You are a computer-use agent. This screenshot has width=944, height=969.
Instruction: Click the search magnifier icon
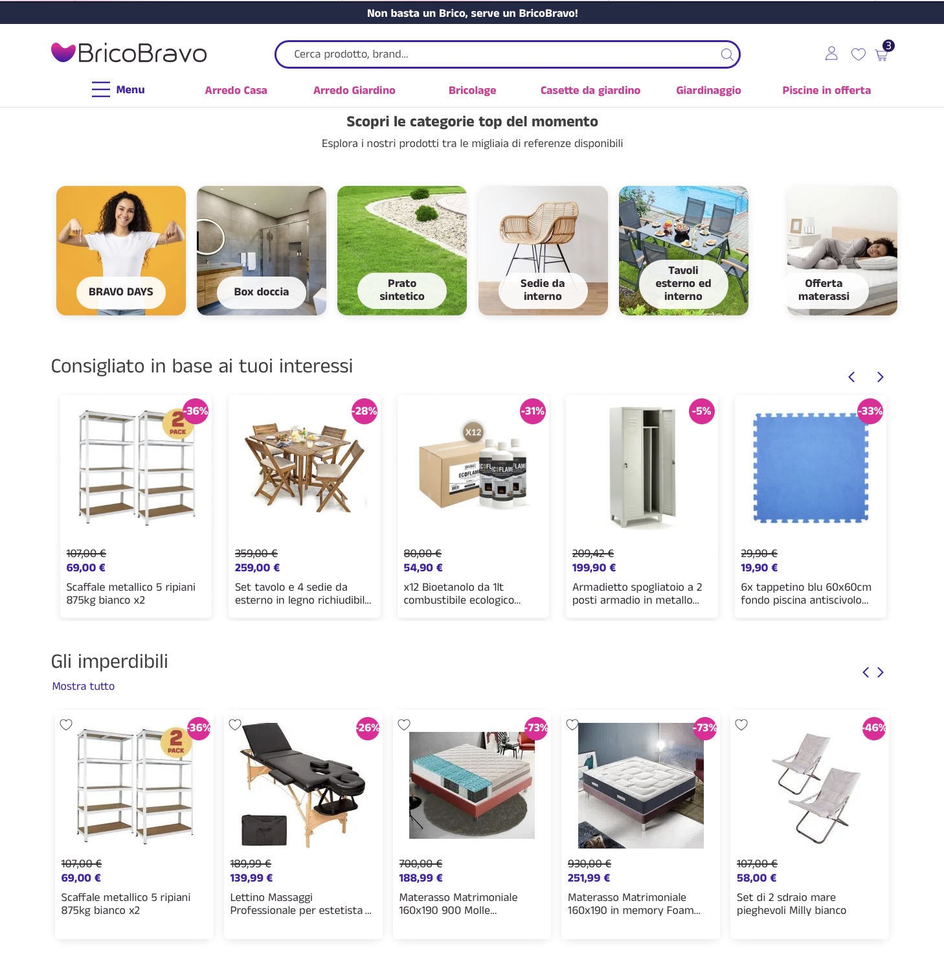[727, 54]
